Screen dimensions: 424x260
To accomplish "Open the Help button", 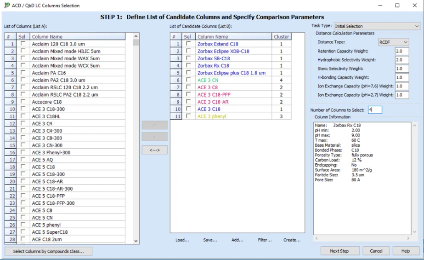I will pyautogui.click(x=406, y=251).
